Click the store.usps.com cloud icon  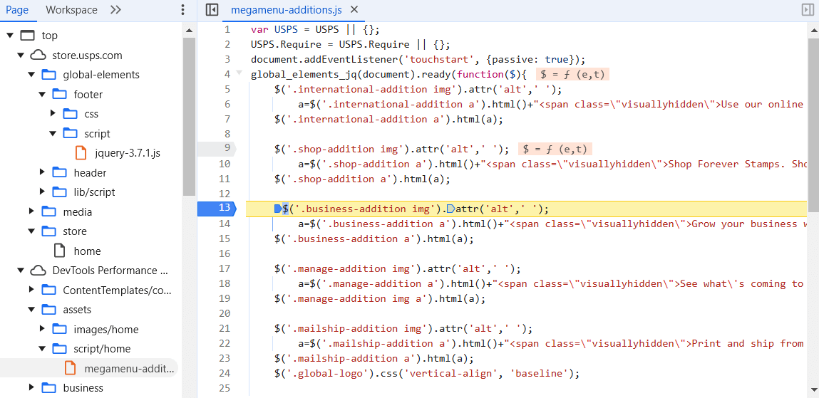tap(38, 56)
